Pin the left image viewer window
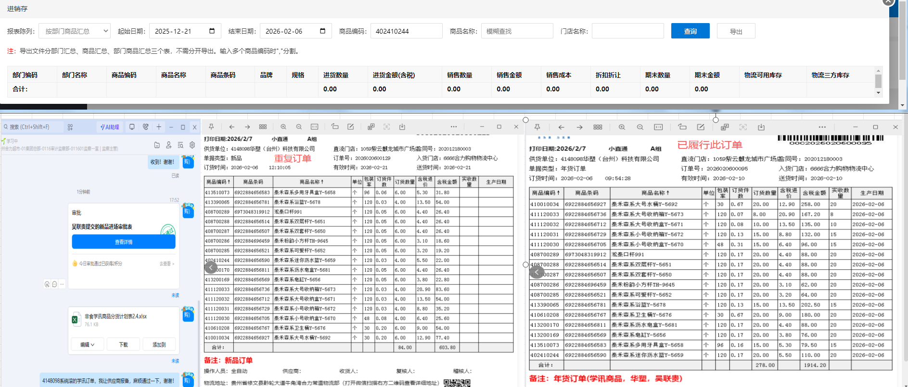The image size is (908, 387). (x=211, y=127)
